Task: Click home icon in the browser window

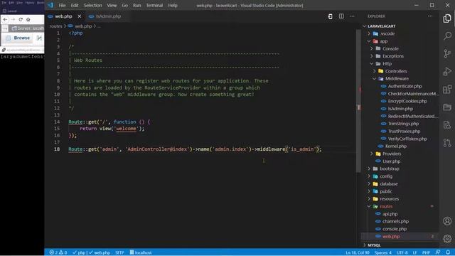Action: point(28,19)
